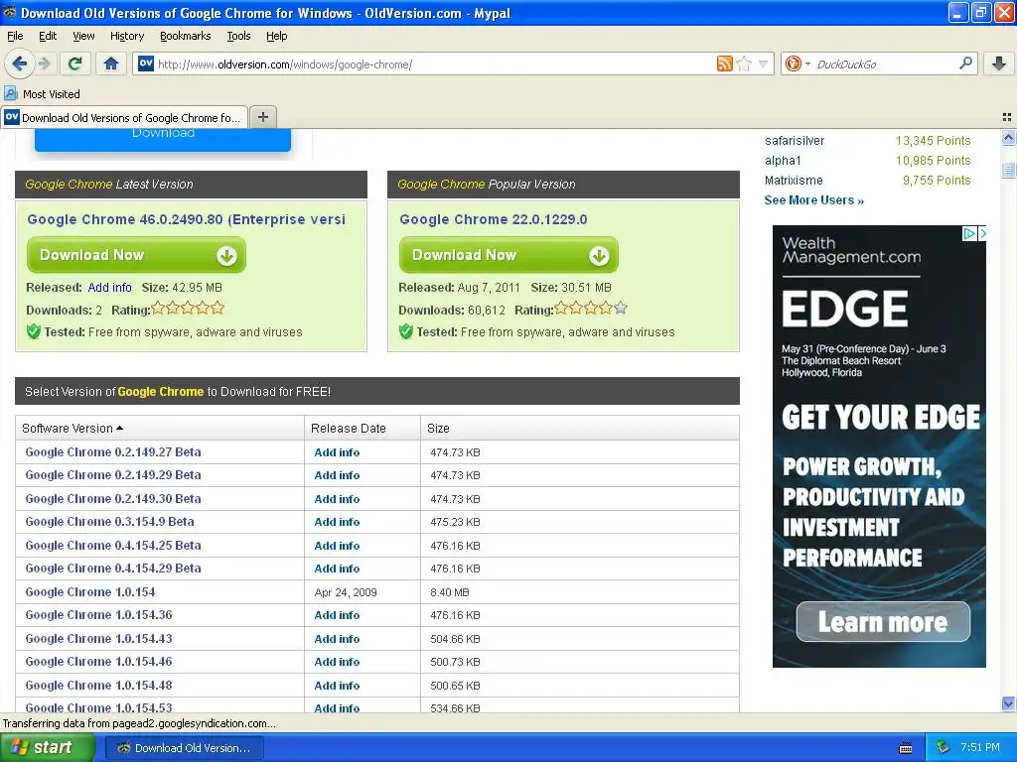Image resolution: width=1017 pixels, height=762 pixels.
Task: Open the Edit menu
Action: [x=48, y=36]
